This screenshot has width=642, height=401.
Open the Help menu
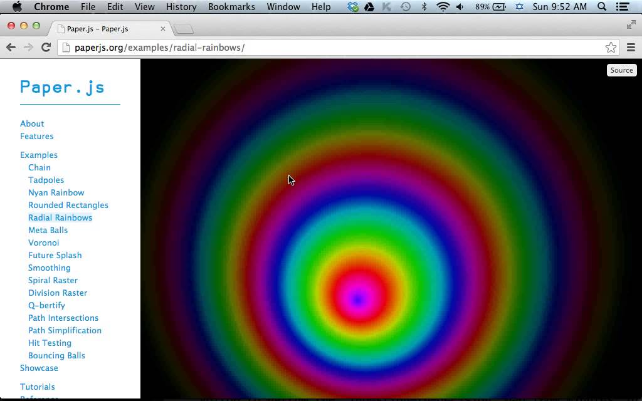[x=321, y=6]
